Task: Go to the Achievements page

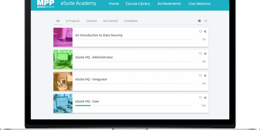Action: click(169, 4)
